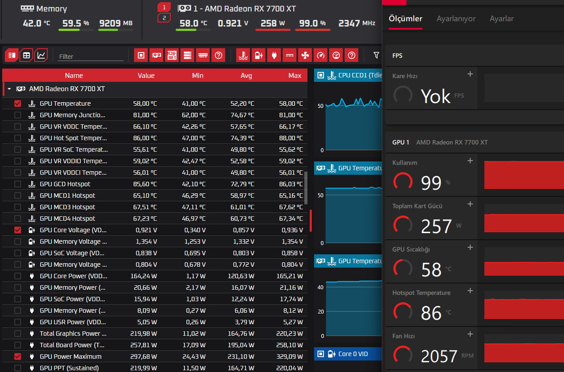Toggle the speedometer clock sensor filter icon
This screenshot has width=564, height=372.
pos(321,55)
